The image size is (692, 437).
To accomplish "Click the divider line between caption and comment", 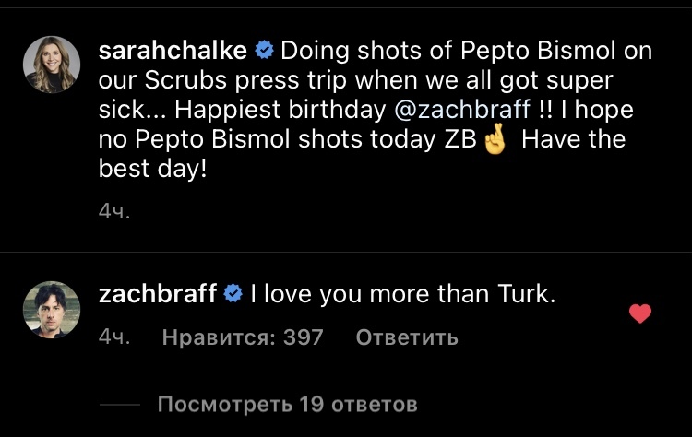I will 346,251.
